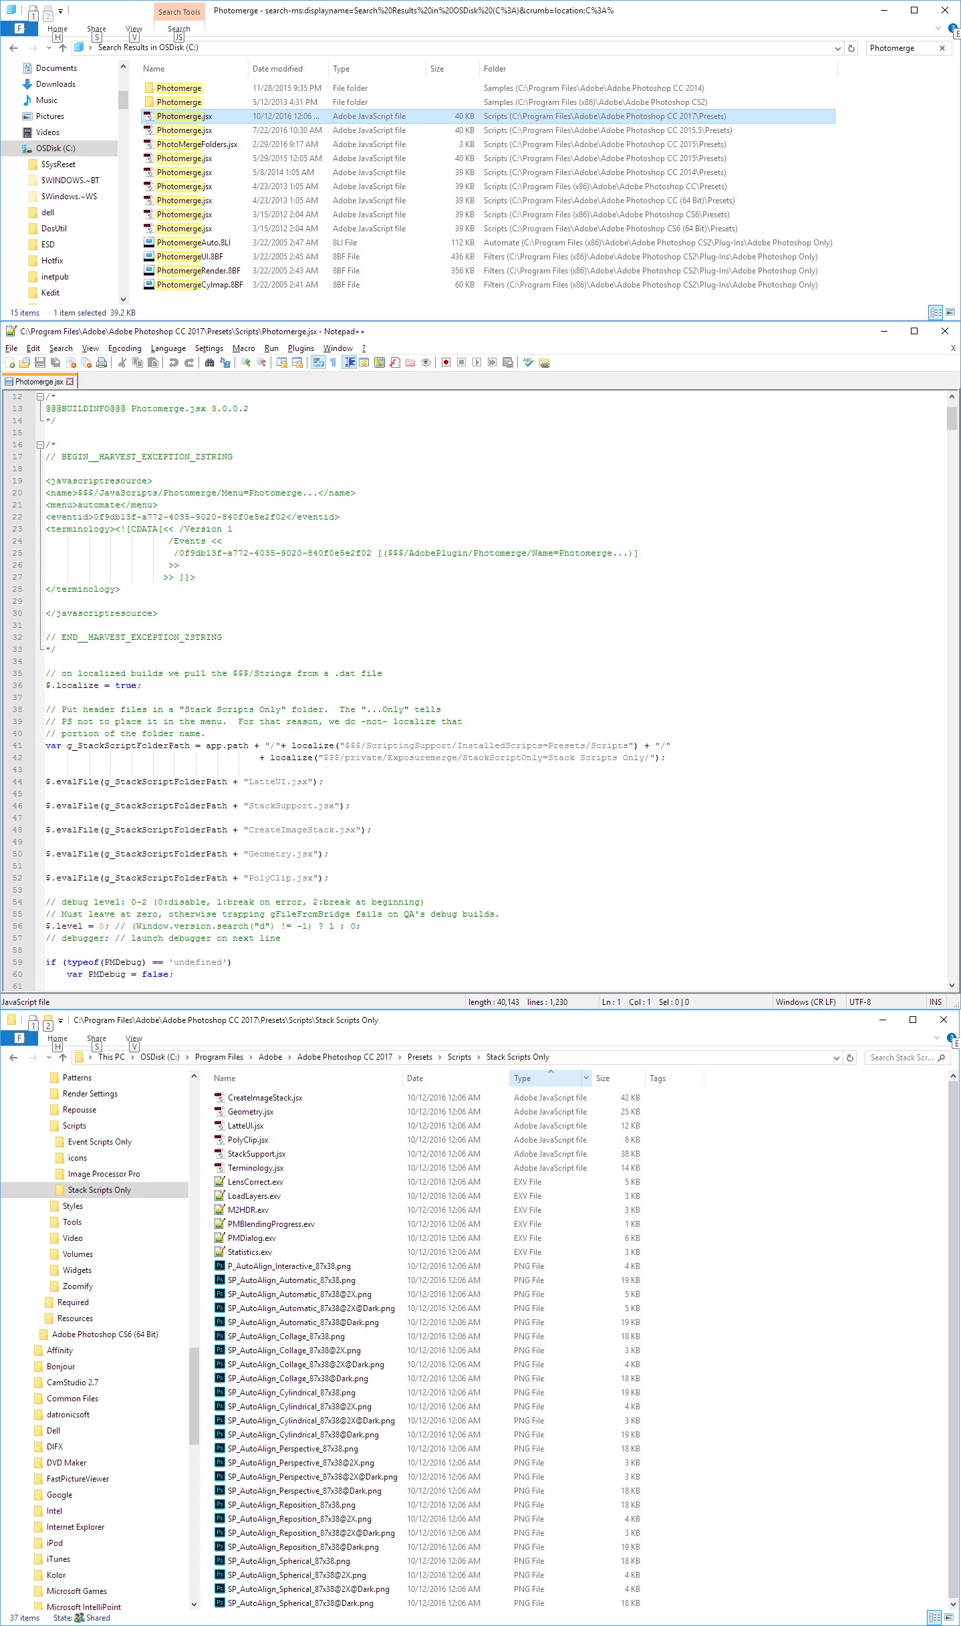The height and width of the screenshot is (1626, 961).
Task: Click Notepad++ vertical scrollbar thumb
Action: (952, 418)
